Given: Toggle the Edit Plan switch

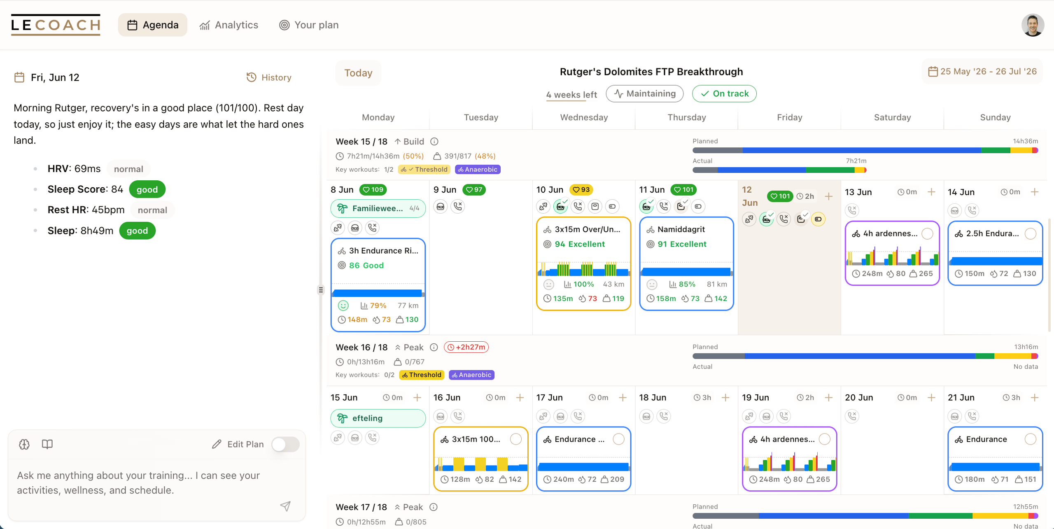Looking at the screenshot, I should pyautogui.click(x=286, y=445).
